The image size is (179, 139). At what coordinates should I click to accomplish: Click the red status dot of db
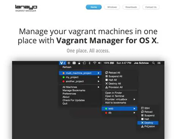pos(106,113)
